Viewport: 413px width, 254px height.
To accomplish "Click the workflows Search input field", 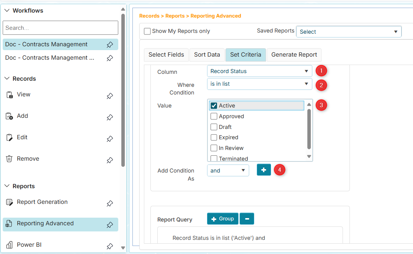I will pyautogui.click(x=60, y=28).
